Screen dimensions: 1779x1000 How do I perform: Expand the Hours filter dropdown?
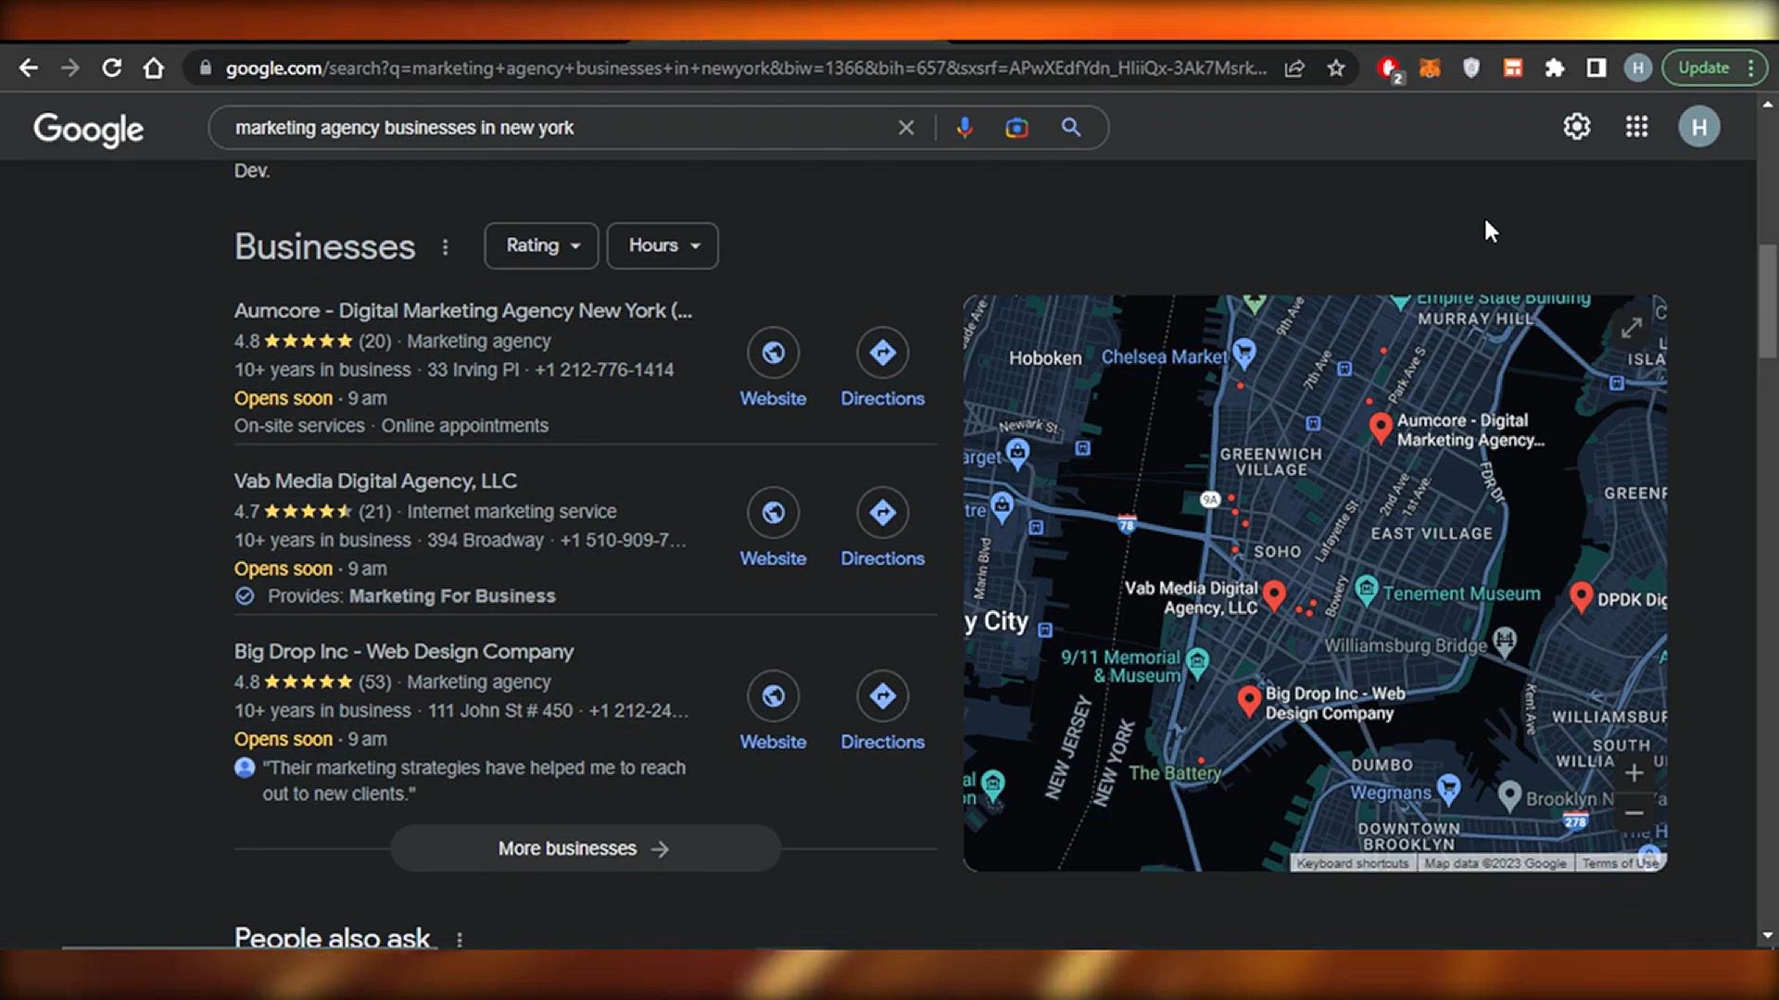pyautogui.click(x=662, y=245)
